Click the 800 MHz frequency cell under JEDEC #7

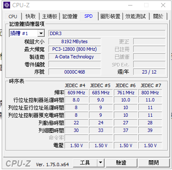click(150, 93)
